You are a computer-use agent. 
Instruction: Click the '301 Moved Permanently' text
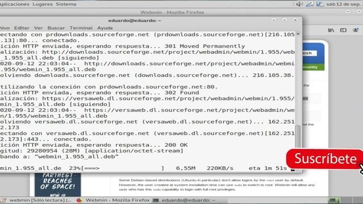[205, 46]
